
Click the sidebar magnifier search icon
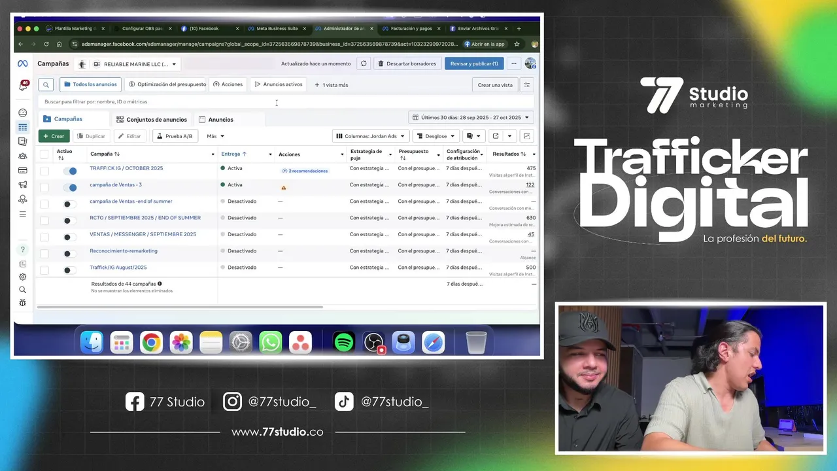[x=23, y=290]
